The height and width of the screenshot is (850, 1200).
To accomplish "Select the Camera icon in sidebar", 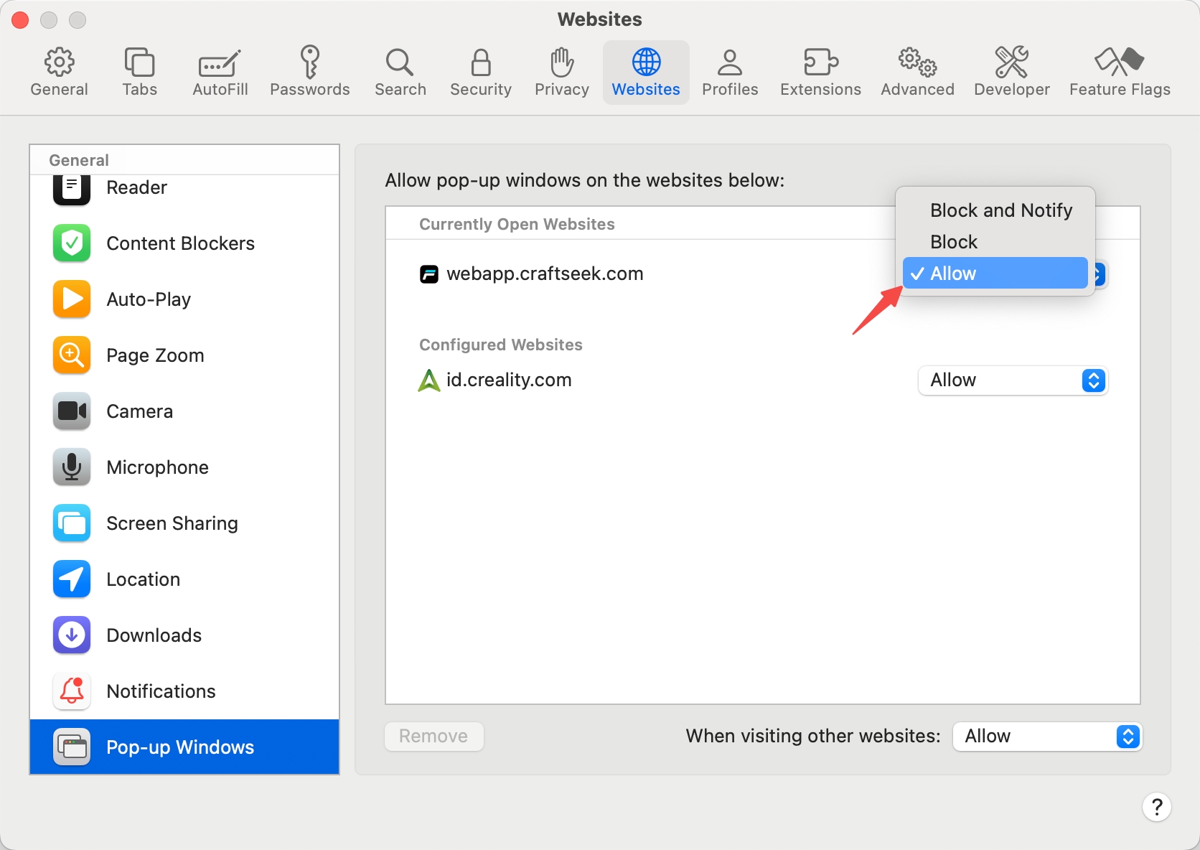I will pos(72,411).
